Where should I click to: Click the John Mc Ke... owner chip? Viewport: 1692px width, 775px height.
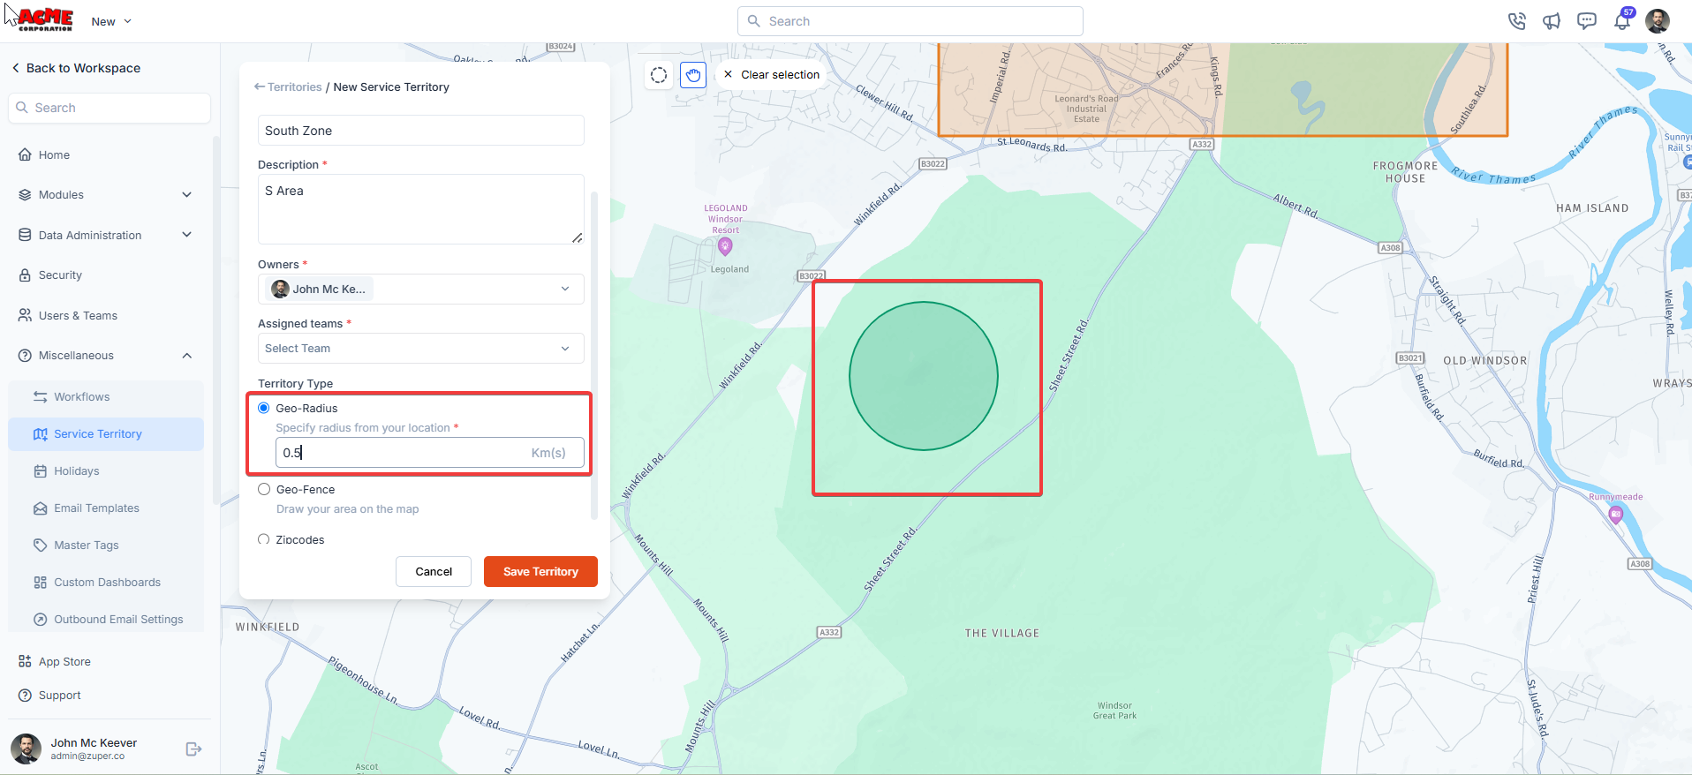click(319, 289)
